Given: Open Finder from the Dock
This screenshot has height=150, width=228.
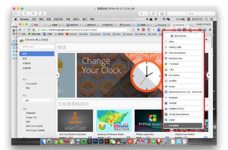Looking at the screenshot, I should [43, 142].
